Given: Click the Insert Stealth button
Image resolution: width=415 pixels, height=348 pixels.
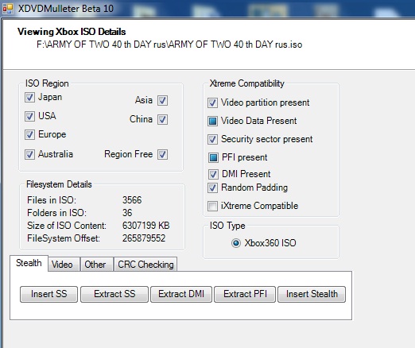Looking at the screenshot, I should 312,294.
